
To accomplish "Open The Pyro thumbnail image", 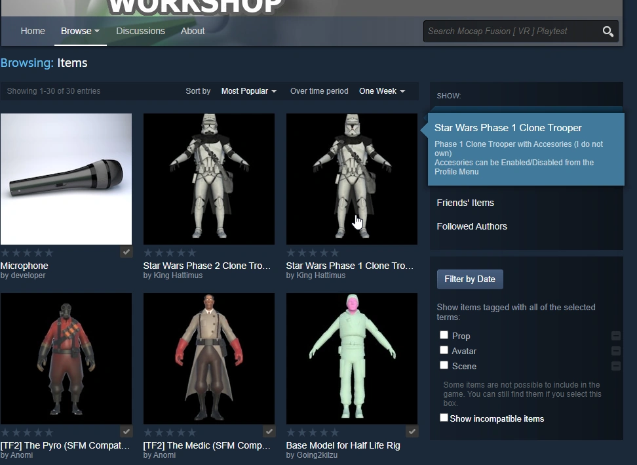I will click(x=66, y=359).
